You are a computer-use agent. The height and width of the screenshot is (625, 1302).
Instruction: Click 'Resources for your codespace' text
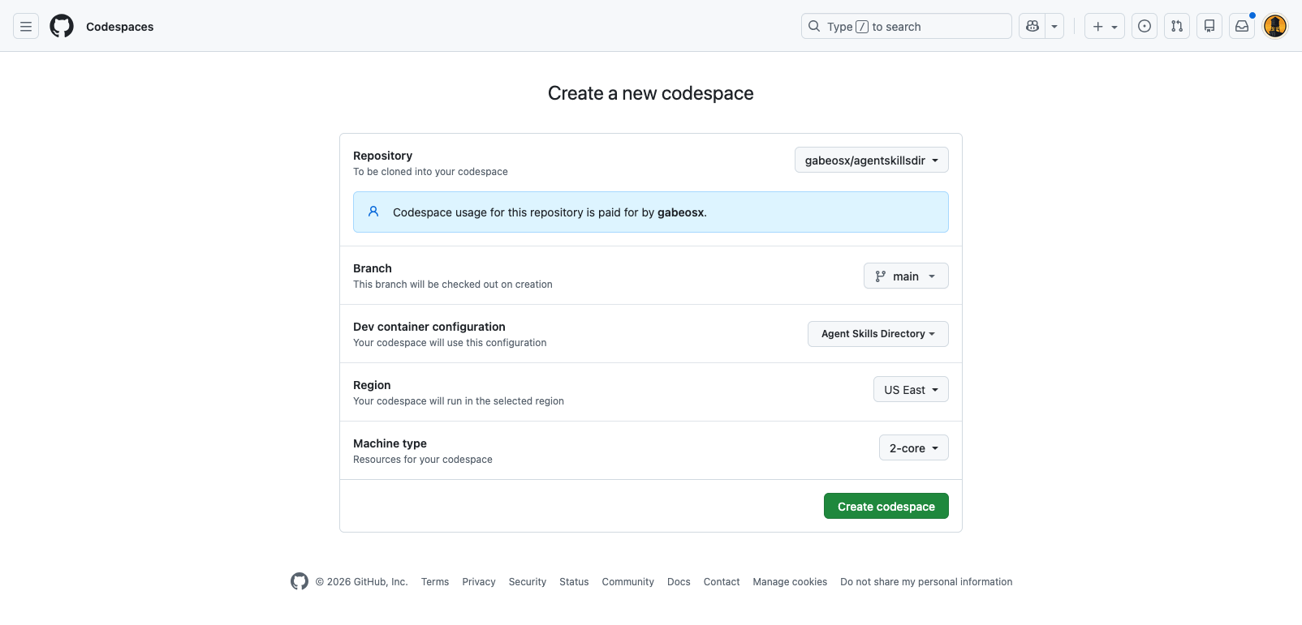423,460
